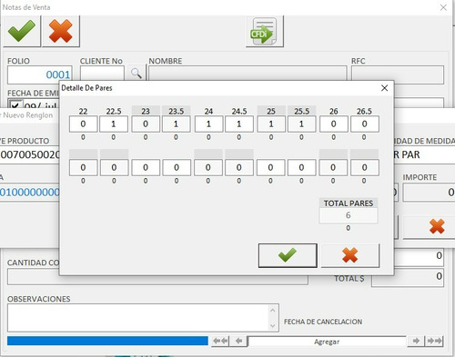
Task: Select quantity field for size 24
Action: 208,124
